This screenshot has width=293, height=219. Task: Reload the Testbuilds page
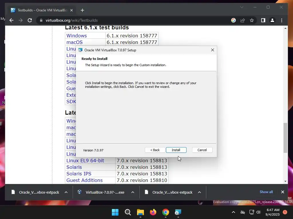30,20
